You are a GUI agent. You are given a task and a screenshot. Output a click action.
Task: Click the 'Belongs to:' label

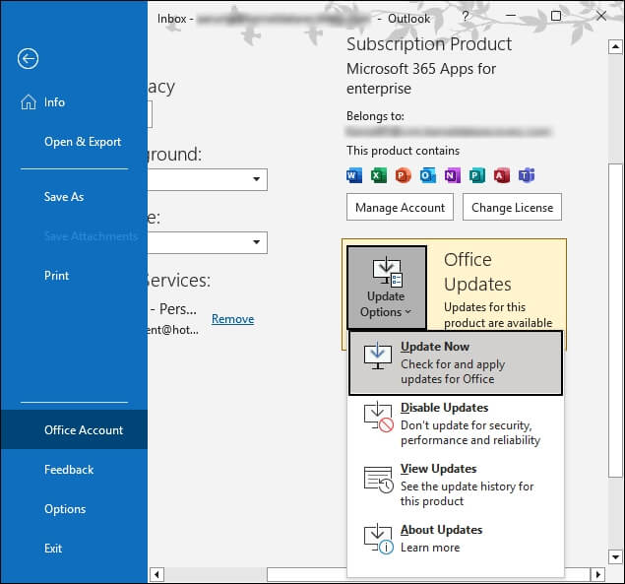coord(375,116)
